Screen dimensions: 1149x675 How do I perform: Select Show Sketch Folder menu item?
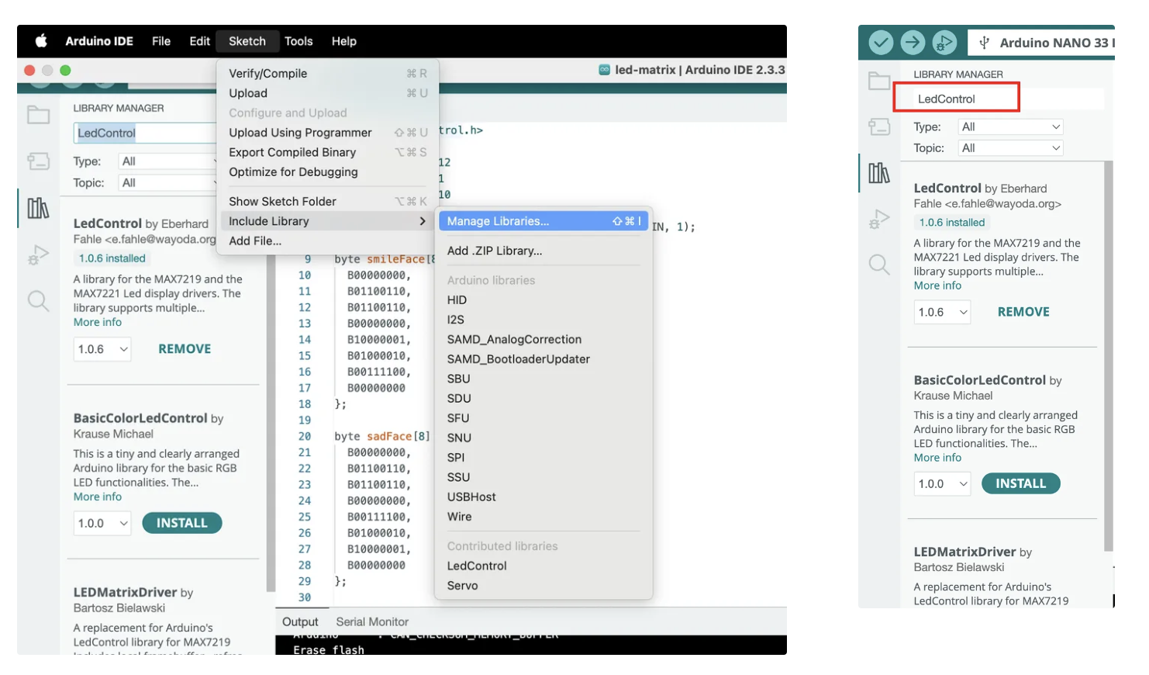[328, 202]
